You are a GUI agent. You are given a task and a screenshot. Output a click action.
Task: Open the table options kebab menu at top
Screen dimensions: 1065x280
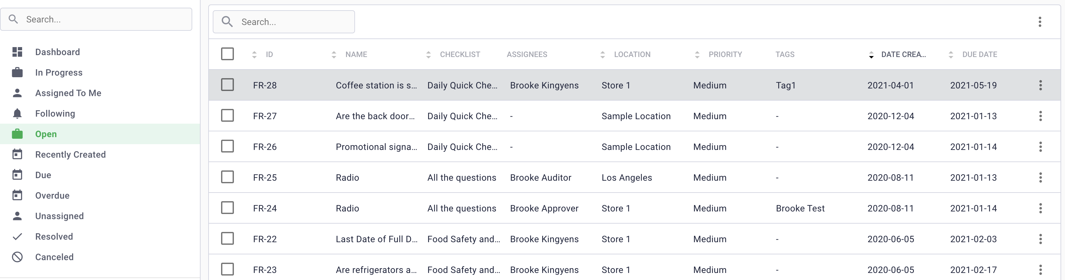1040,22
